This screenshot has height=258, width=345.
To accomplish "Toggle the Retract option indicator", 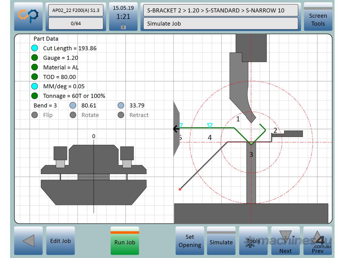I will tap(121, 115).
